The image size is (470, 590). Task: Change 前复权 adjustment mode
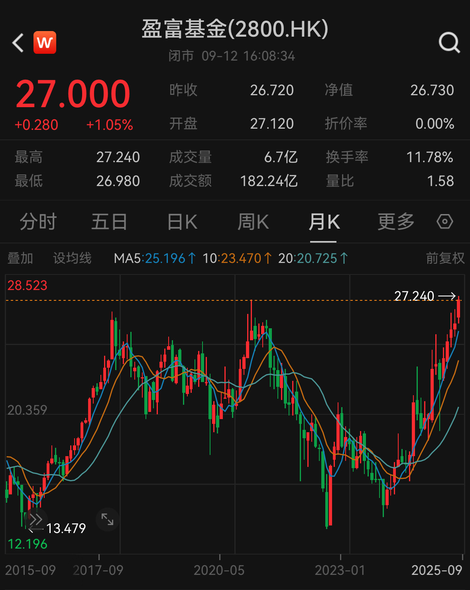pos(445,258)
